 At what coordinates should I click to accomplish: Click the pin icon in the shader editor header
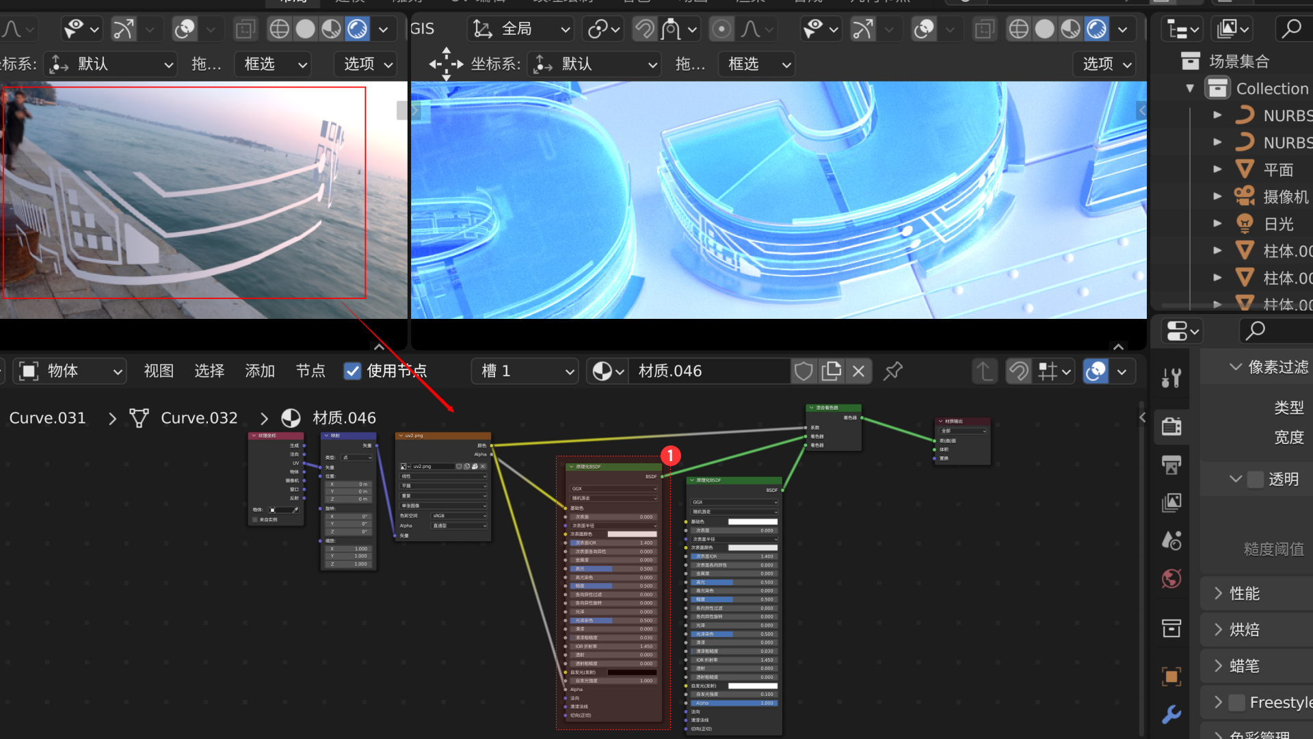(893, 371)
